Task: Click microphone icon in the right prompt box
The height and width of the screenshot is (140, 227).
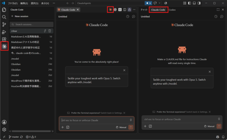Action: click(x=219, y=119)
